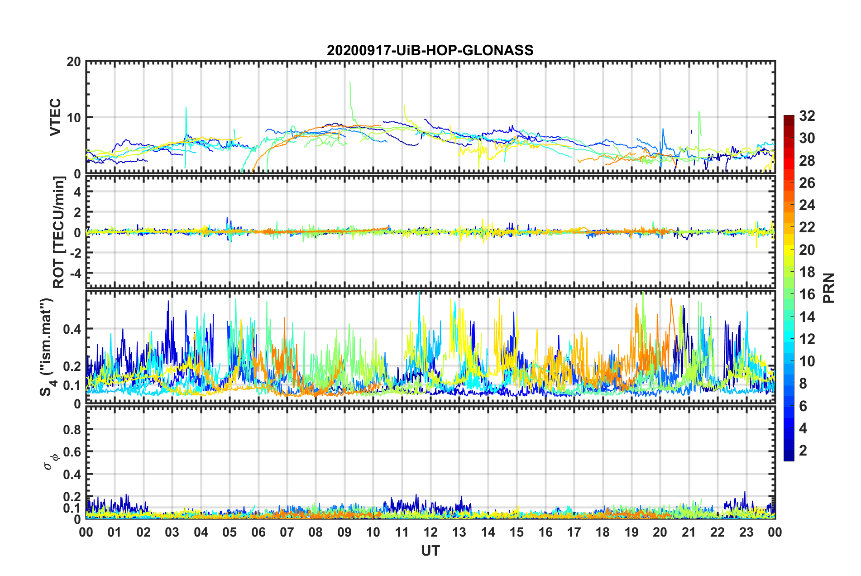Viewport: 861px width, 576px height.
Task: Click inside the ROT plot panel
Action: tap(430, 232)
